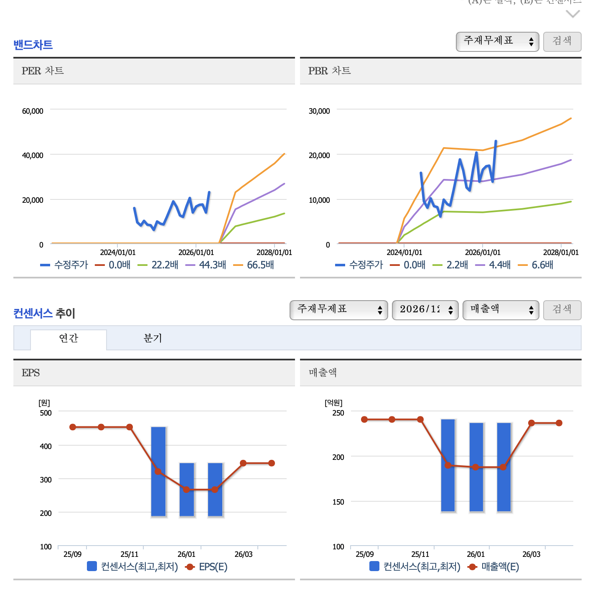Toggle 44.3배 legend in PER chart
Image resolution: width=595 pixels, height=592 pixels.
[206, 265]
